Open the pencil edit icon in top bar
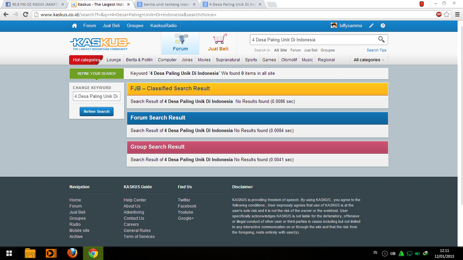This screenshot has height=260, width=463. click(x=371, y=26)
